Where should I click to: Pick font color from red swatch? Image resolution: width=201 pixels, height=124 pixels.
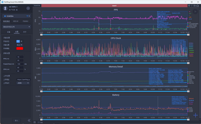point(20,49)
